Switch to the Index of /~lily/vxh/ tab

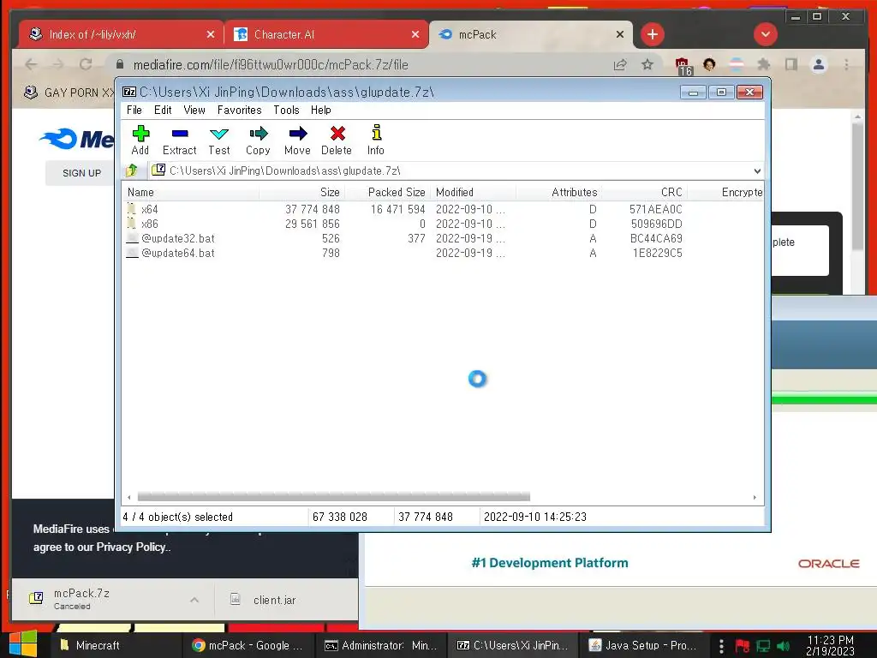[x=112, y=34]
